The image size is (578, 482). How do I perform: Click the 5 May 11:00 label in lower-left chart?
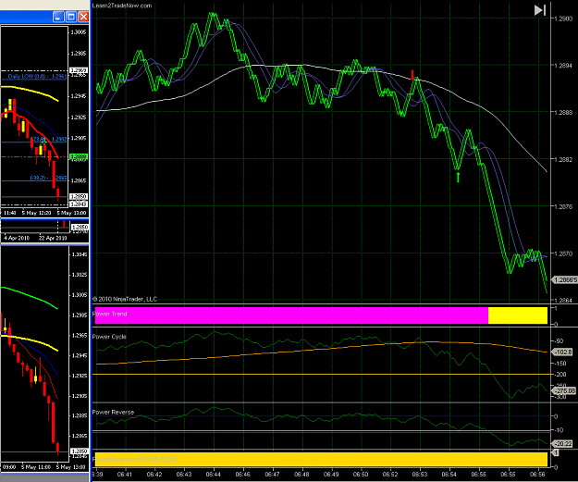[36, 467]
